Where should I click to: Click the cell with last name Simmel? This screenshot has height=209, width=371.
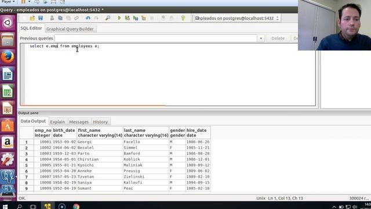146,148
